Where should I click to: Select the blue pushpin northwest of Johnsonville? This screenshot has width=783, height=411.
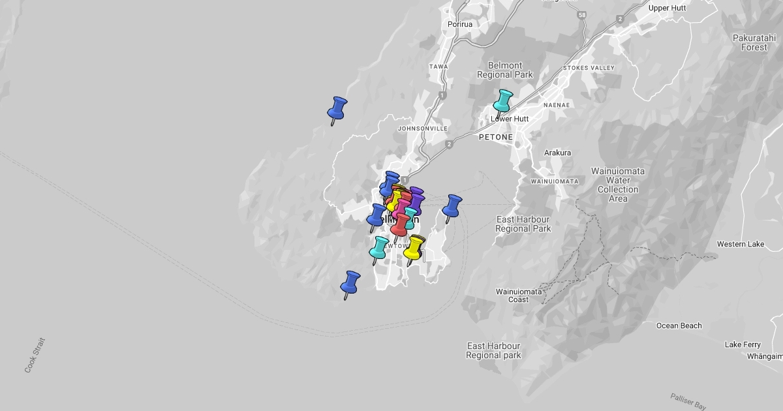337,108
